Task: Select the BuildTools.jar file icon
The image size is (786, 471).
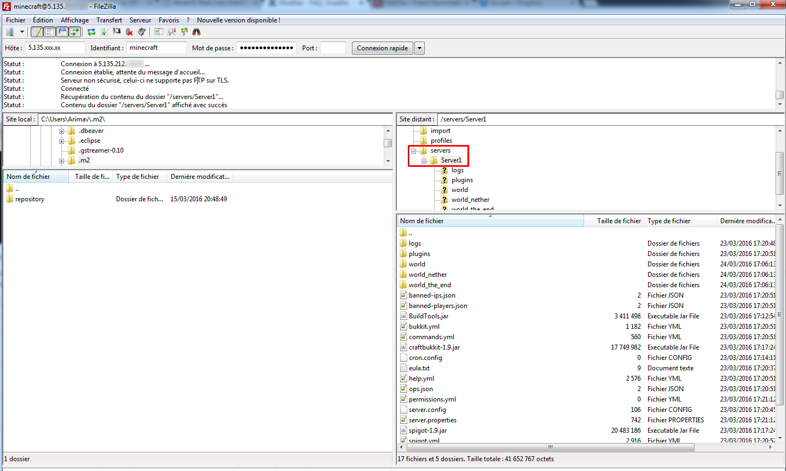Action: pyautogui.click(x=403, y=316)
